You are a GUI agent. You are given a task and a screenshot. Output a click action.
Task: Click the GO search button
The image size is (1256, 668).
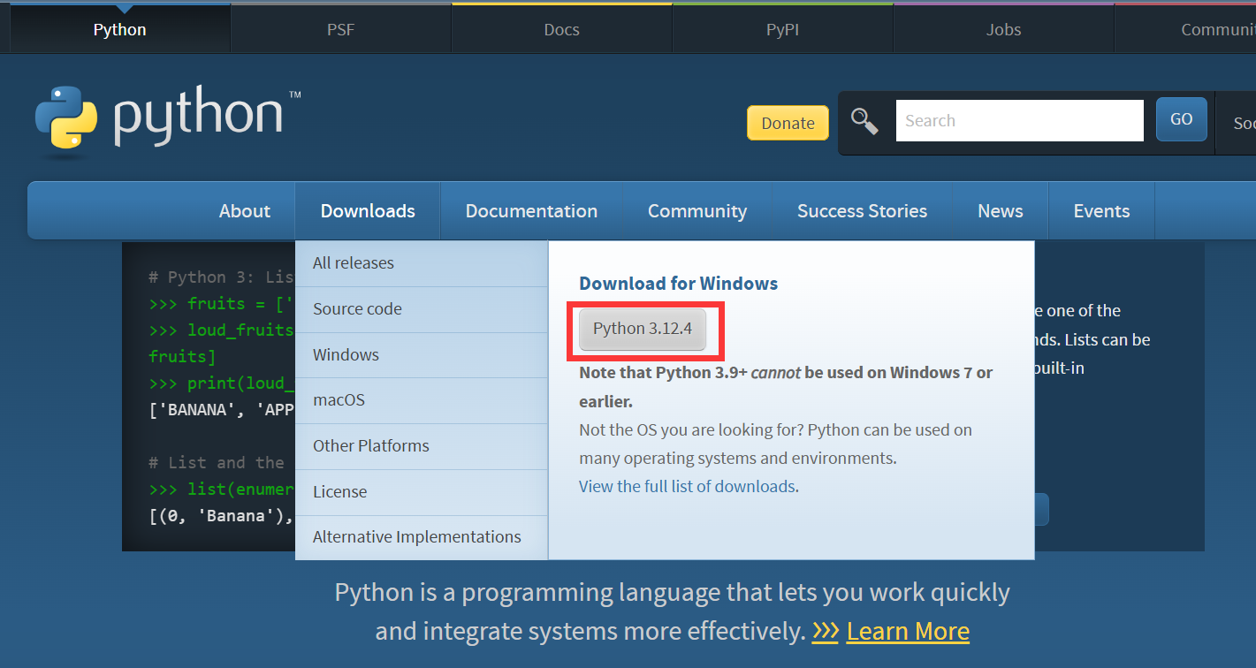click(1181, 119)
